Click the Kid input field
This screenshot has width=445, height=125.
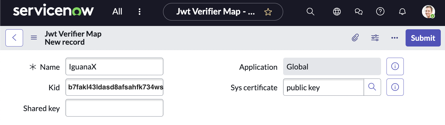[114, 87]
